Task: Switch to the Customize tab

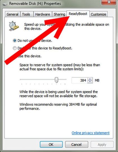Action: point(98,14)
